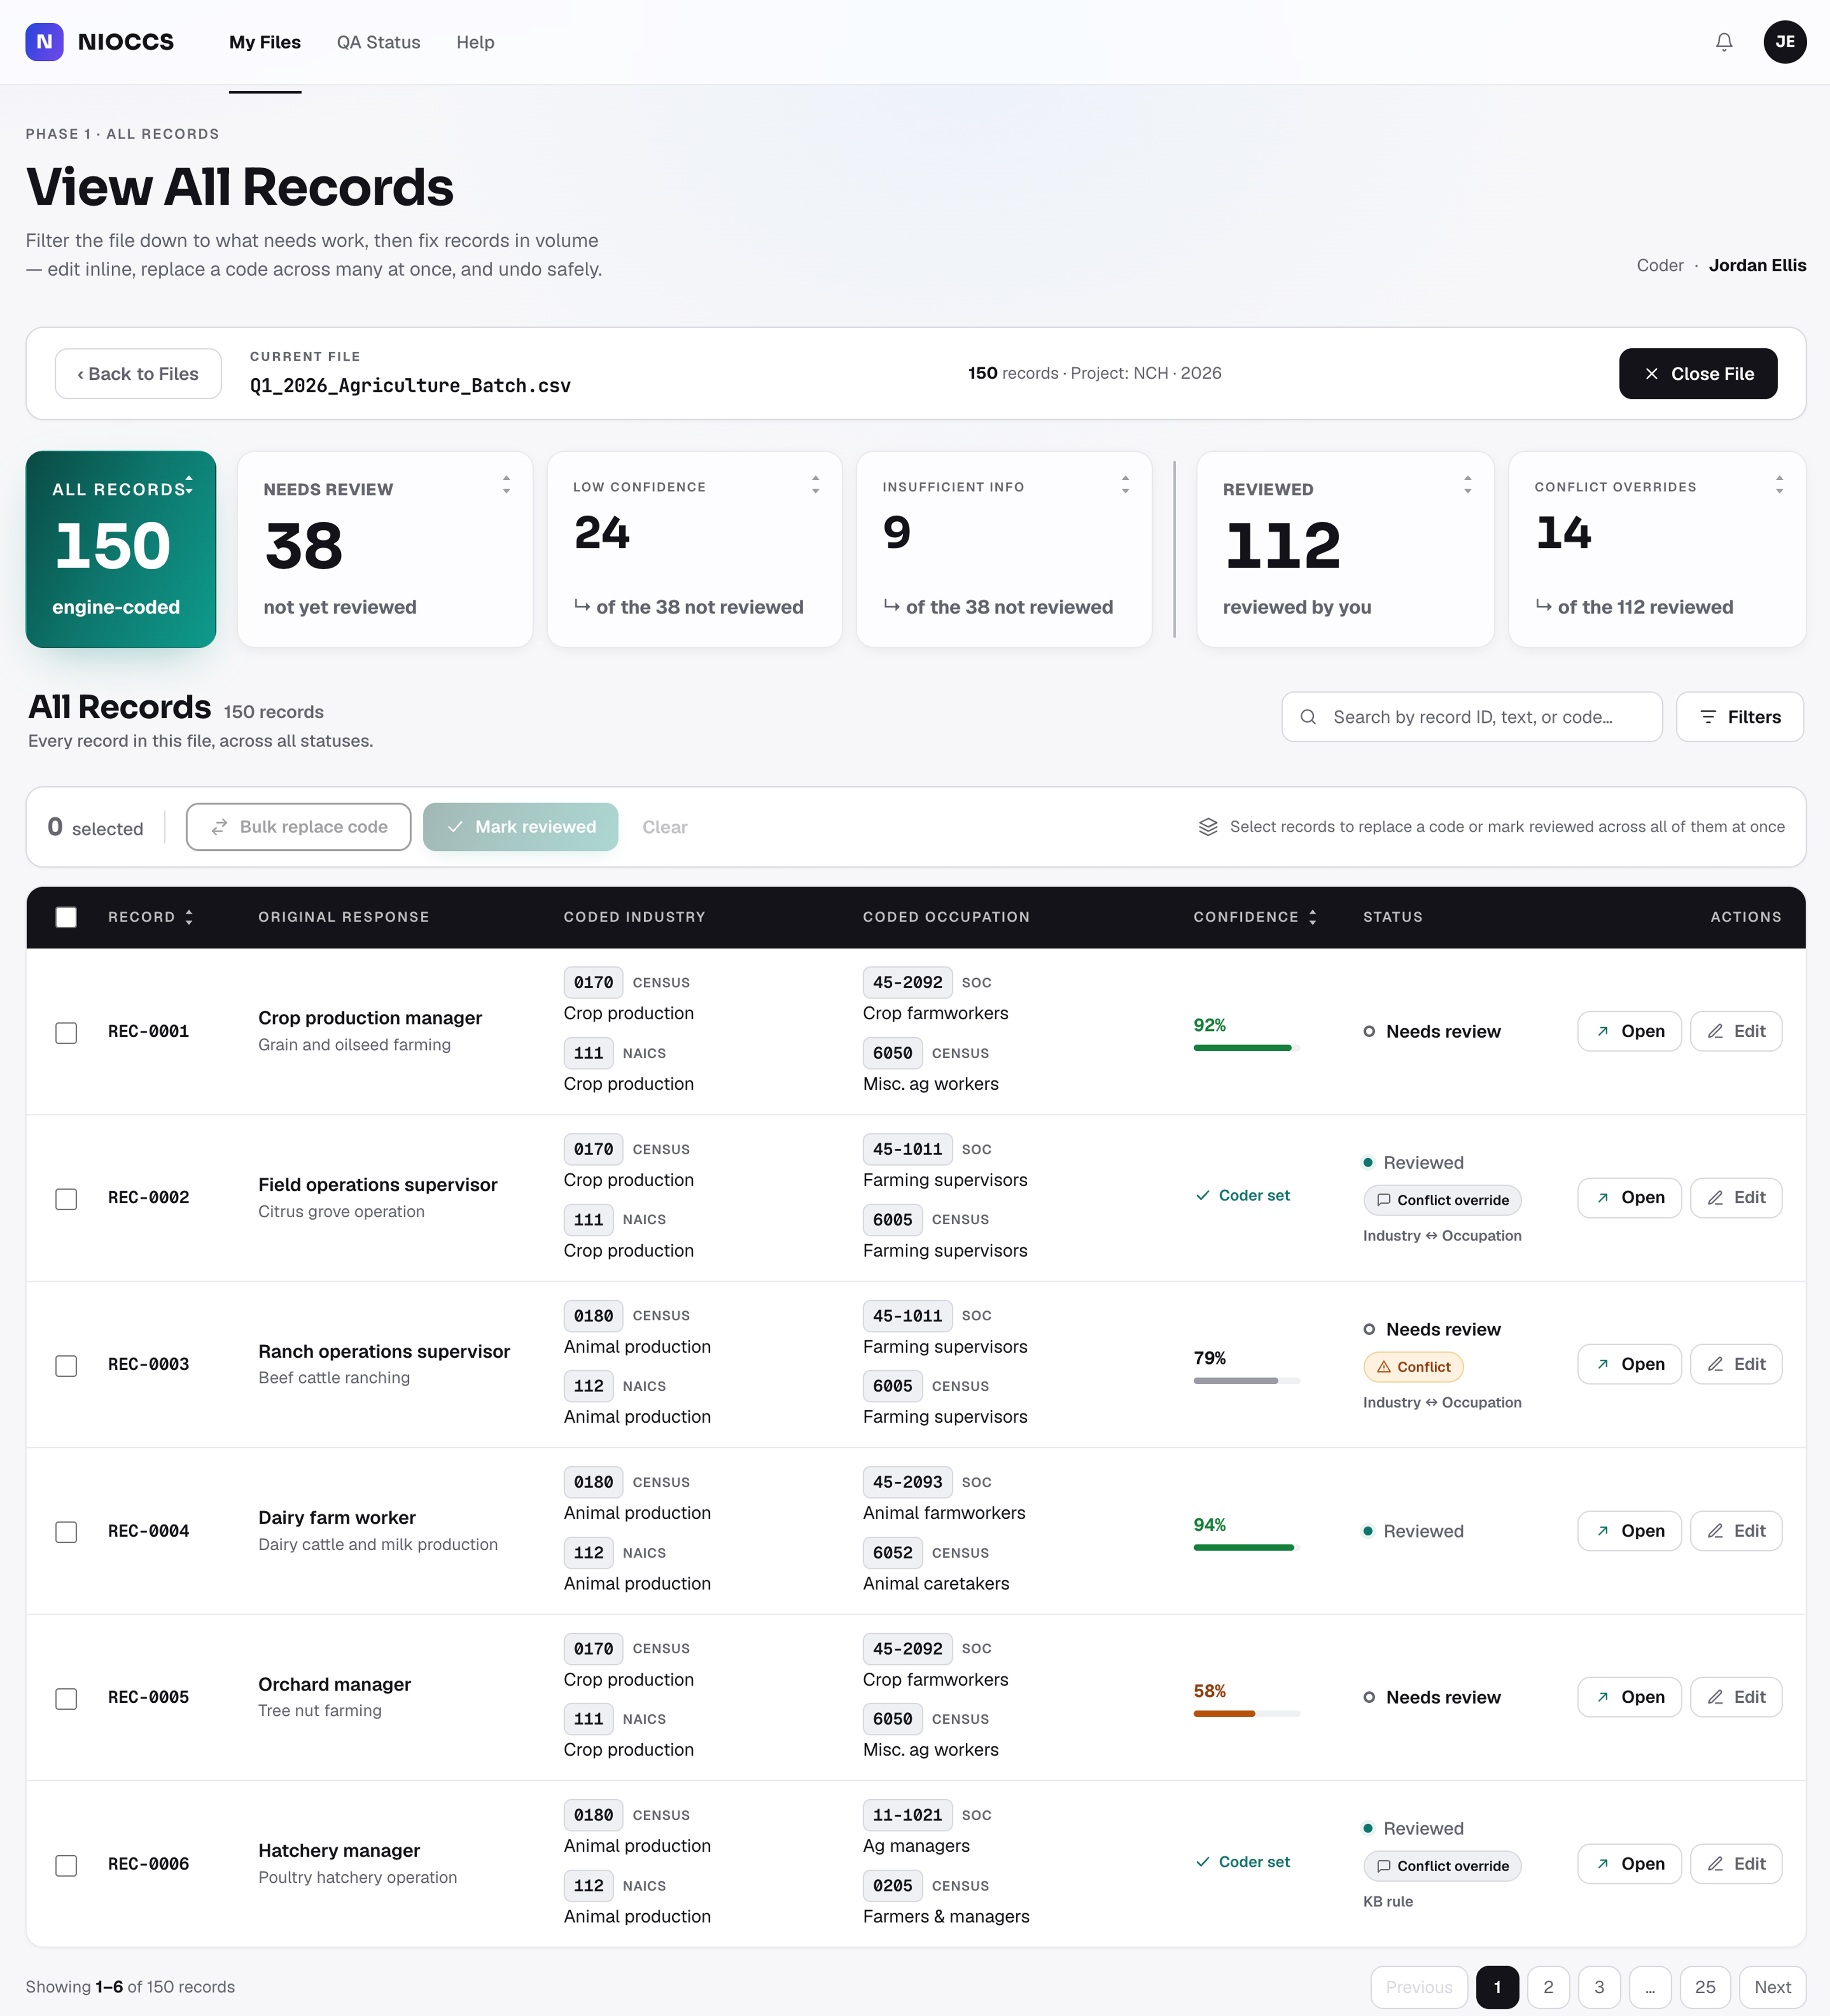Open record REC-0005

pyautogui.click(x=1629, y=1697)
